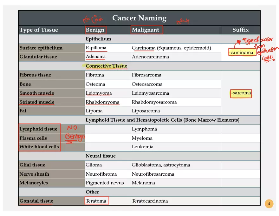Click the 'Melanocytes' row label
The height and width of the screenshot is (216, 279).
[x=34, y=183]
